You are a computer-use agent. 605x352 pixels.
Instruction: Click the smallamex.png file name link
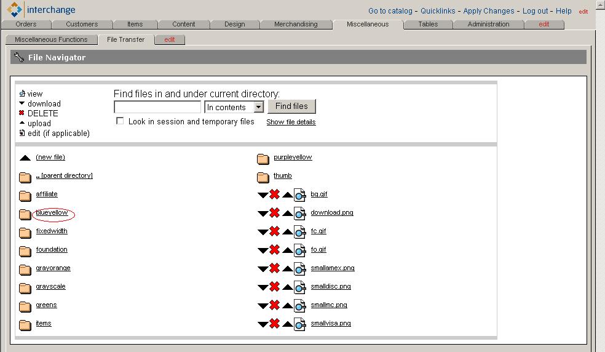pyautogui.click(x=333, y=268)
